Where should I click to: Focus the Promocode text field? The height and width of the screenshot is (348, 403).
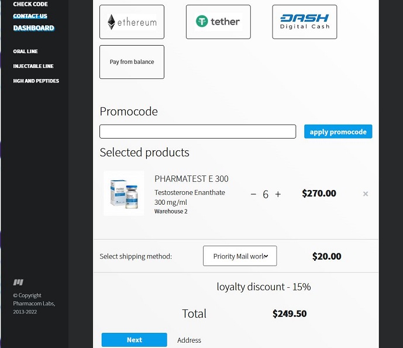click(198, 132)
